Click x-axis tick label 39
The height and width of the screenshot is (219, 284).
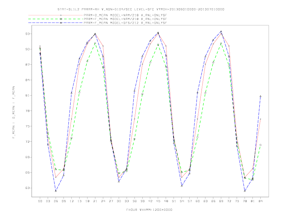(x=142, y=201)
